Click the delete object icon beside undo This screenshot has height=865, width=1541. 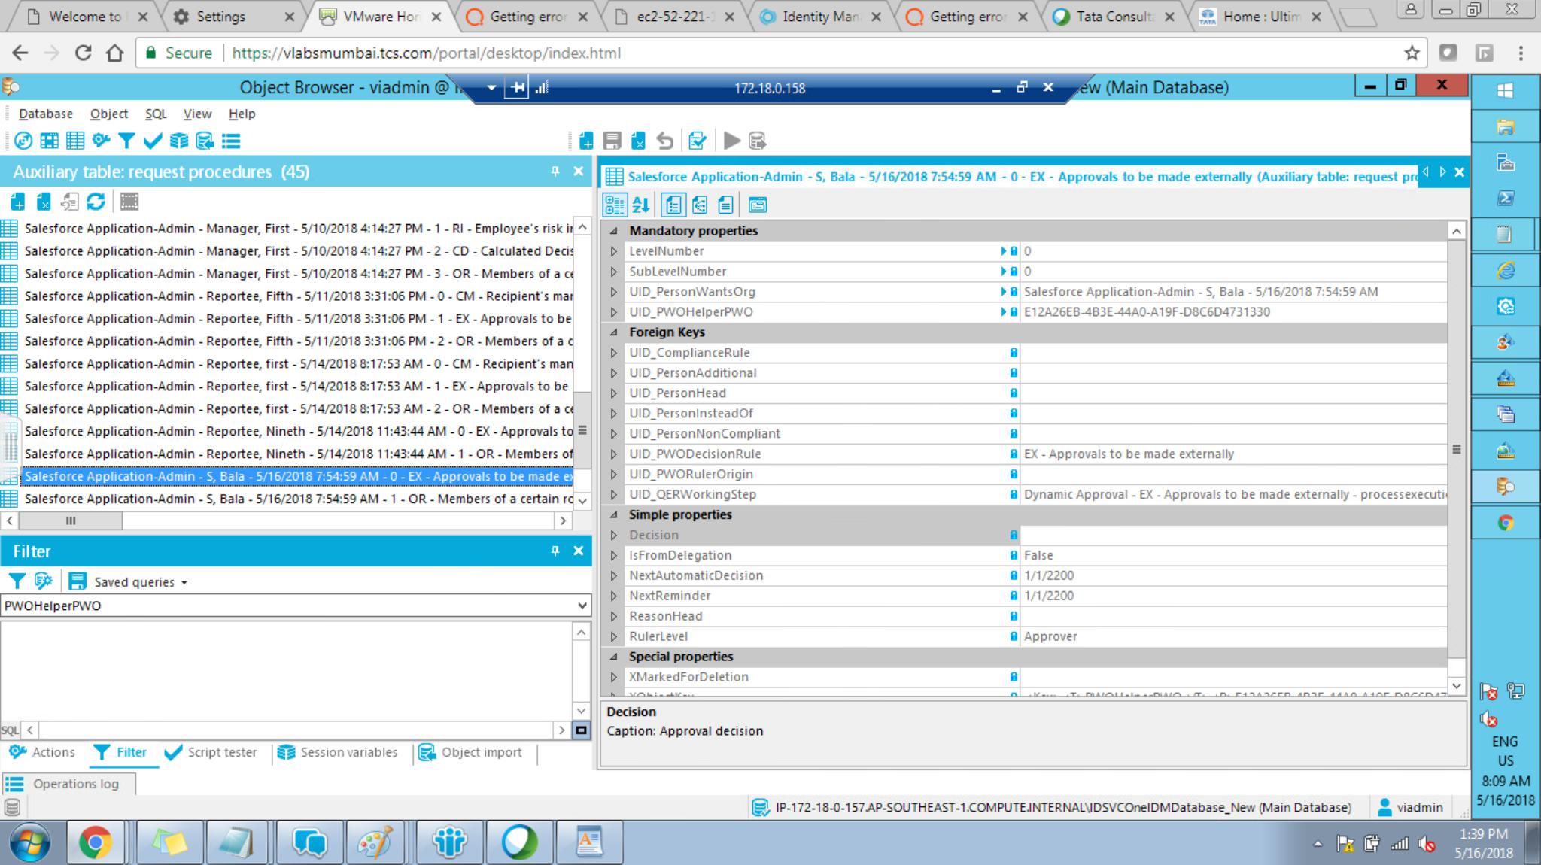(638, 141)
